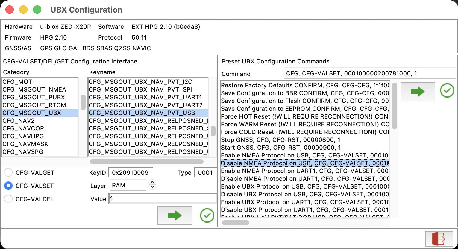Choose Start GNSS preset command
The image size is (458, 249).
(305, 148)
